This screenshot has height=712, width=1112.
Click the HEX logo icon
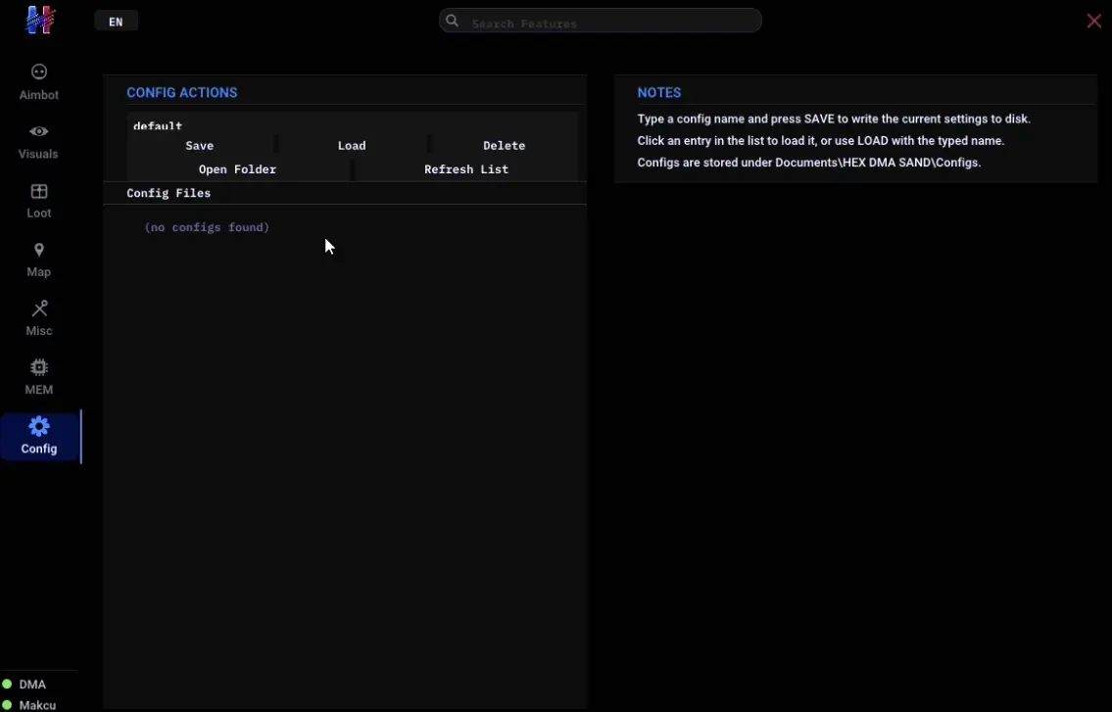(x=40, y=20)
